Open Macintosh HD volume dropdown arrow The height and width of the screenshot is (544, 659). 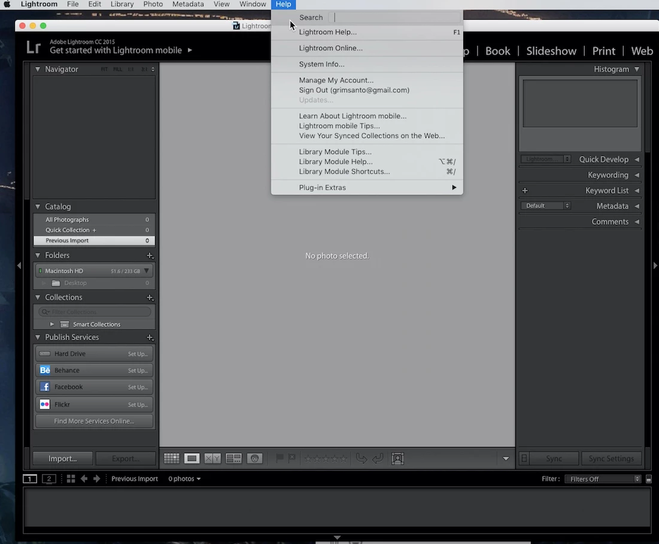147,271
